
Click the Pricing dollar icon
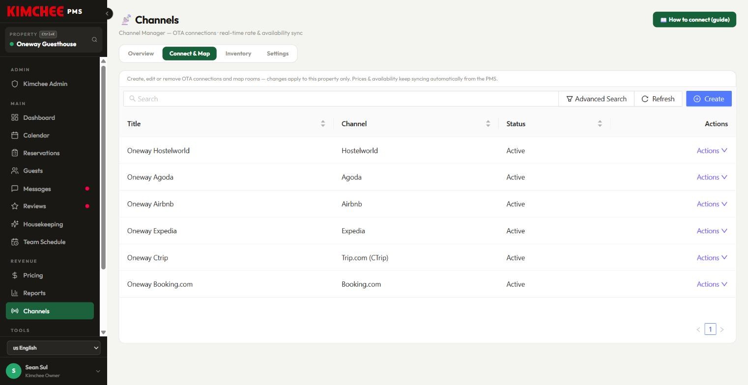(15, 275)
